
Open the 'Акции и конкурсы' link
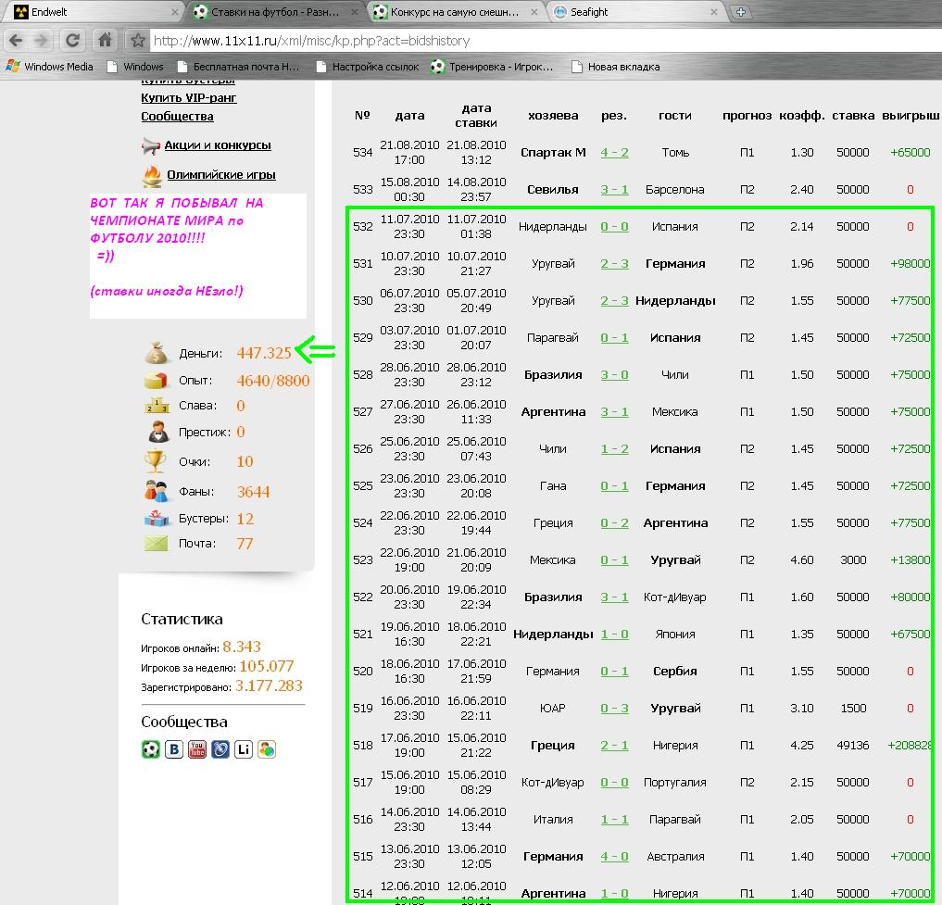tap(218, 145)
